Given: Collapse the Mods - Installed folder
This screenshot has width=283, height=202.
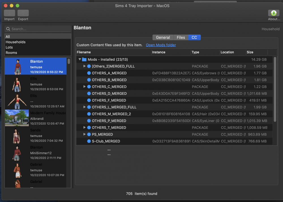Looking at the screenshot, I should [x=80, y=60].
